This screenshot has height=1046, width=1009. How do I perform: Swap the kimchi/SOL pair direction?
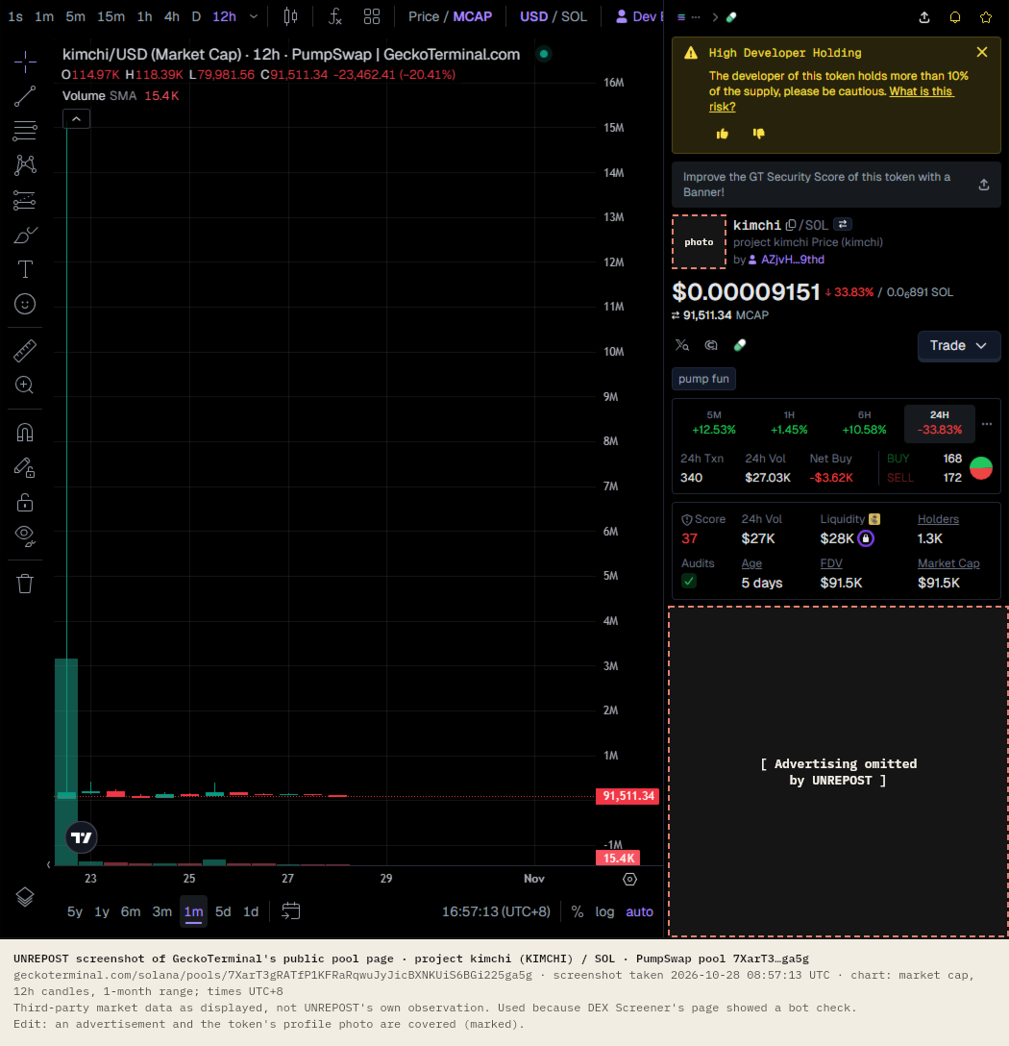click(843, 224)
